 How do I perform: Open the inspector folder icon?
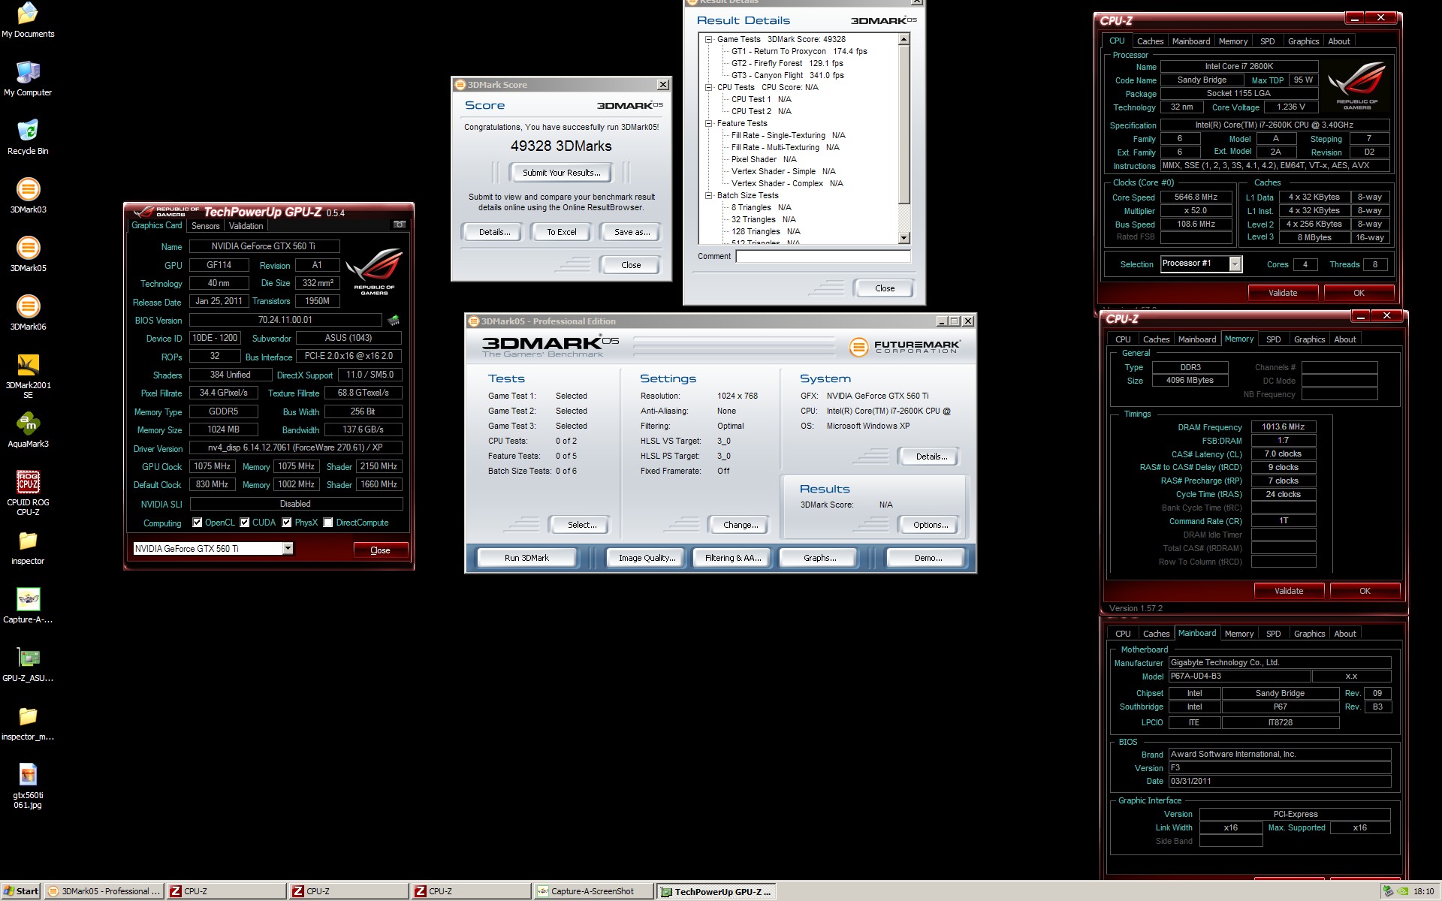(x=28, y=541)
